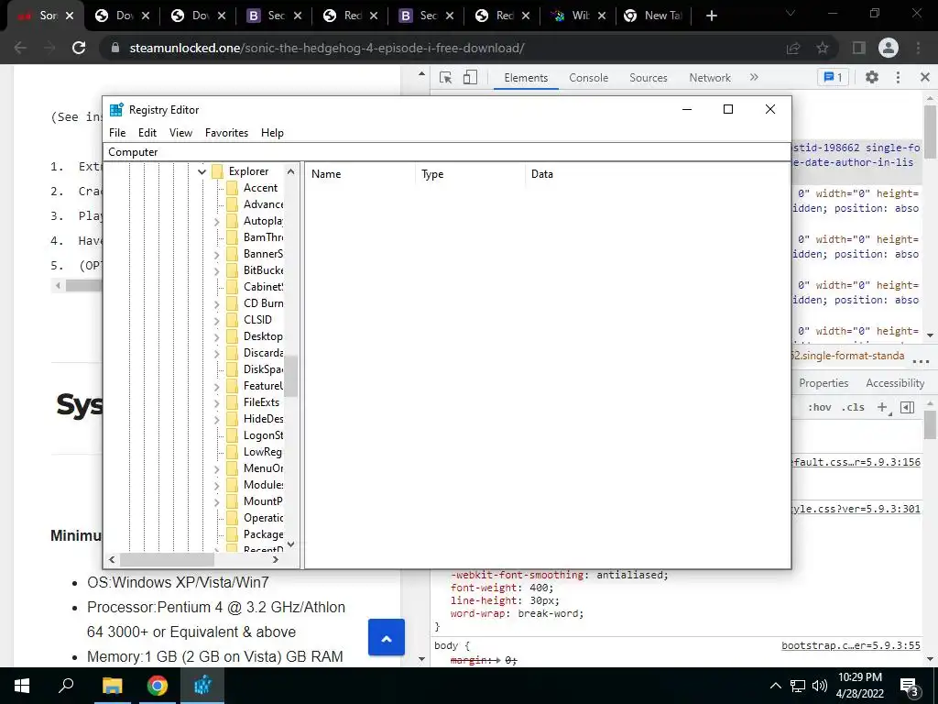Open the Help menu in Registry Editor

[272, 133]
